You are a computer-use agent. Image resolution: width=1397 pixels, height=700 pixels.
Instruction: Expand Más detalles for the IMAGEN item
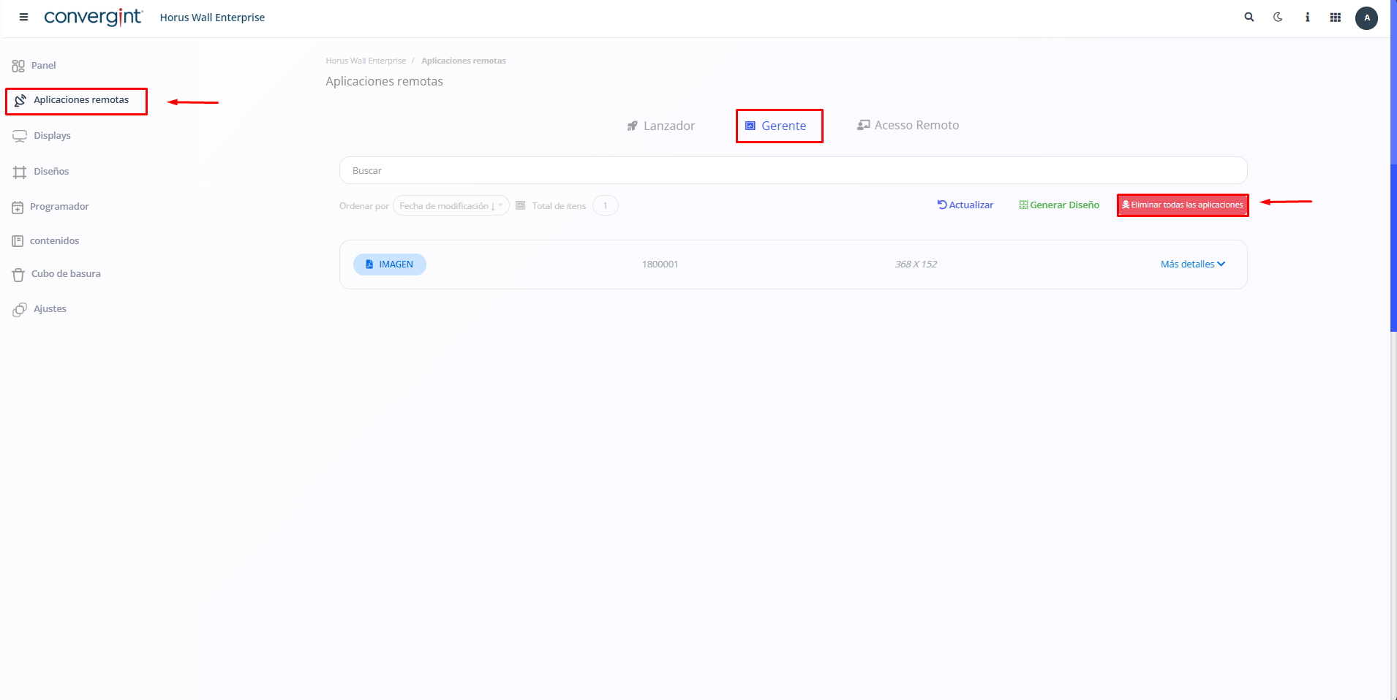[x=1192, y=265]
